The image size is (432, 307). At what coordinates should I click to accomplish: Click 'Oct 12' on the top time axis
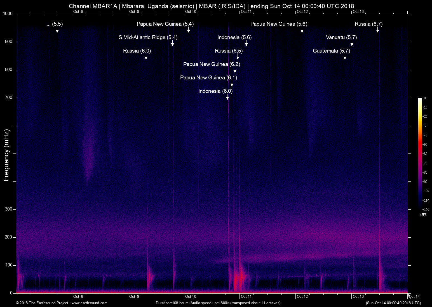[x=302, y=11]
